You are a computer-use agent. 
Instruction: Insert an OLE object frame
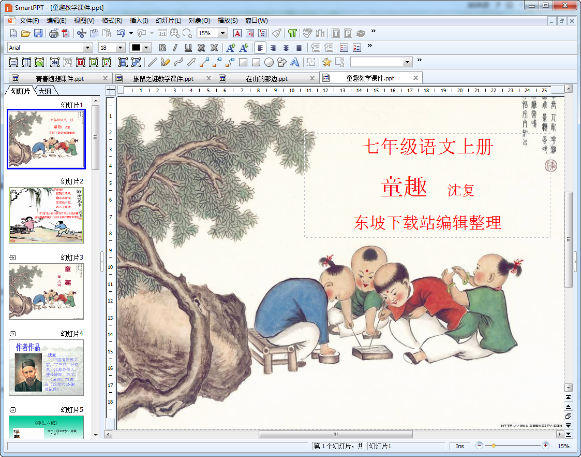[x=55, y=62]
